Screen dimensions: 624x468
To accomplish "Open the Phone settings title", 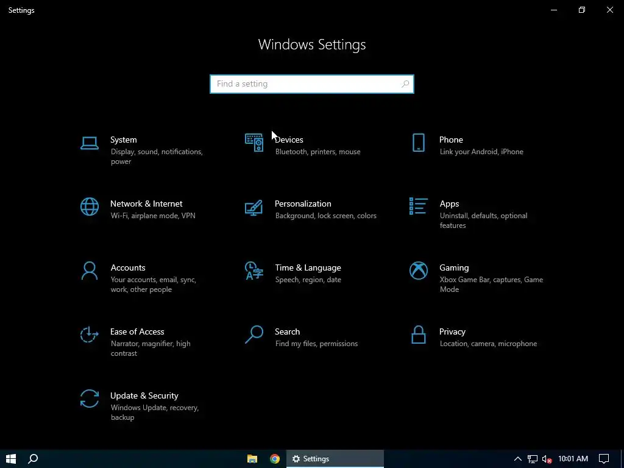I will [451, 140].
